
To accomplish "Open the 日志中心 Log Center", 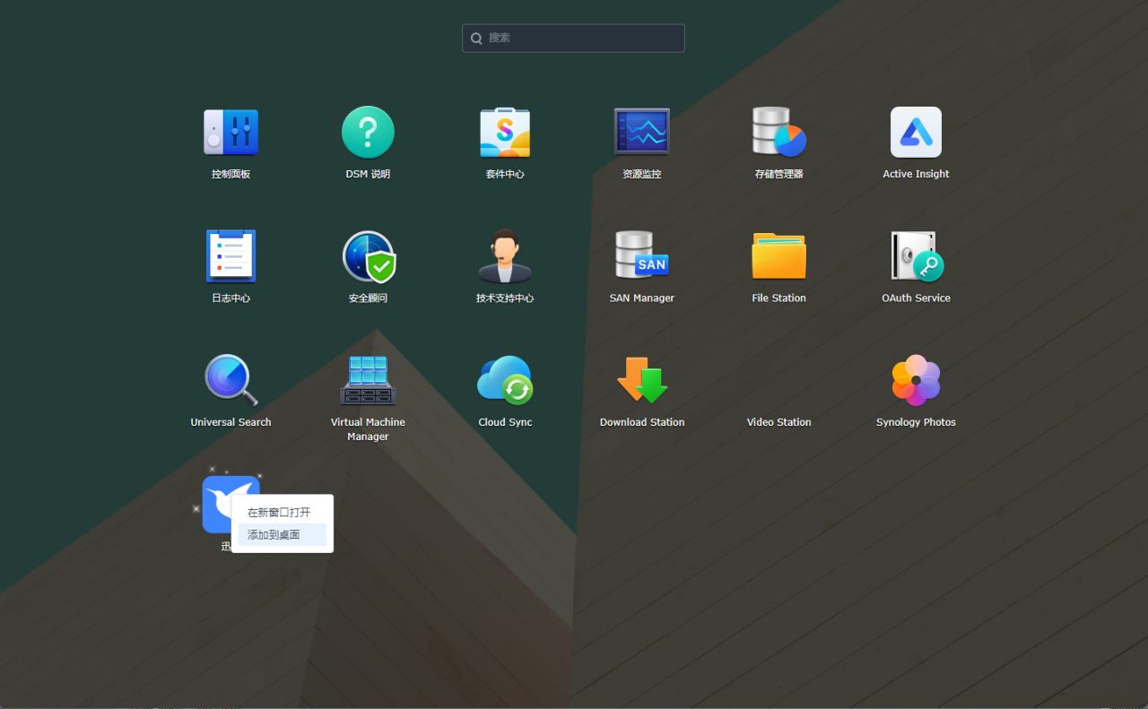I will 230,255.
